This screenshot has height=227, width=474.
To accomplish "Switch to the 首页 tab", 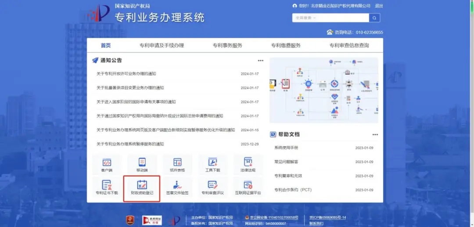I will 106,46.
